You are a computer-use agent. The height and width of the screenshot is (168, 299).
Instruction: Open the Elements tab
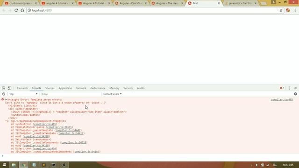pos(22,88)
